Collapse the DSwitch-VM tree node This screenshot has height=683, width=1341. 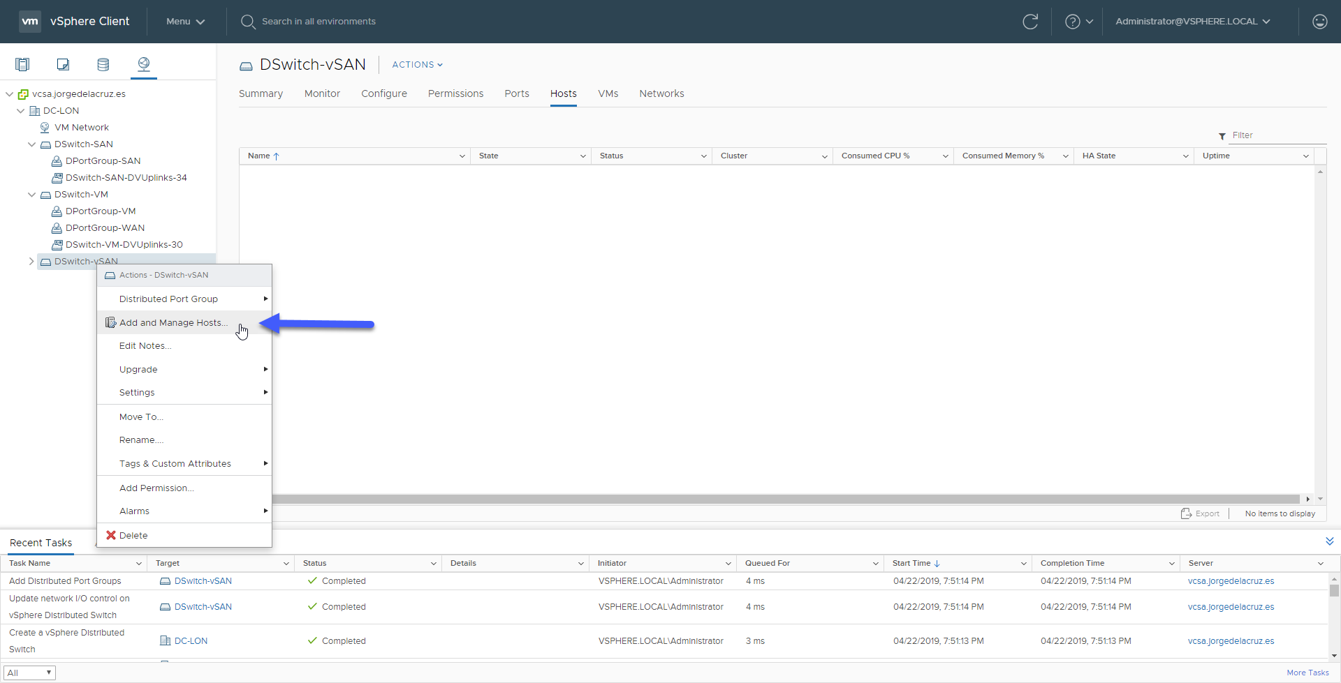pos(31,195)
